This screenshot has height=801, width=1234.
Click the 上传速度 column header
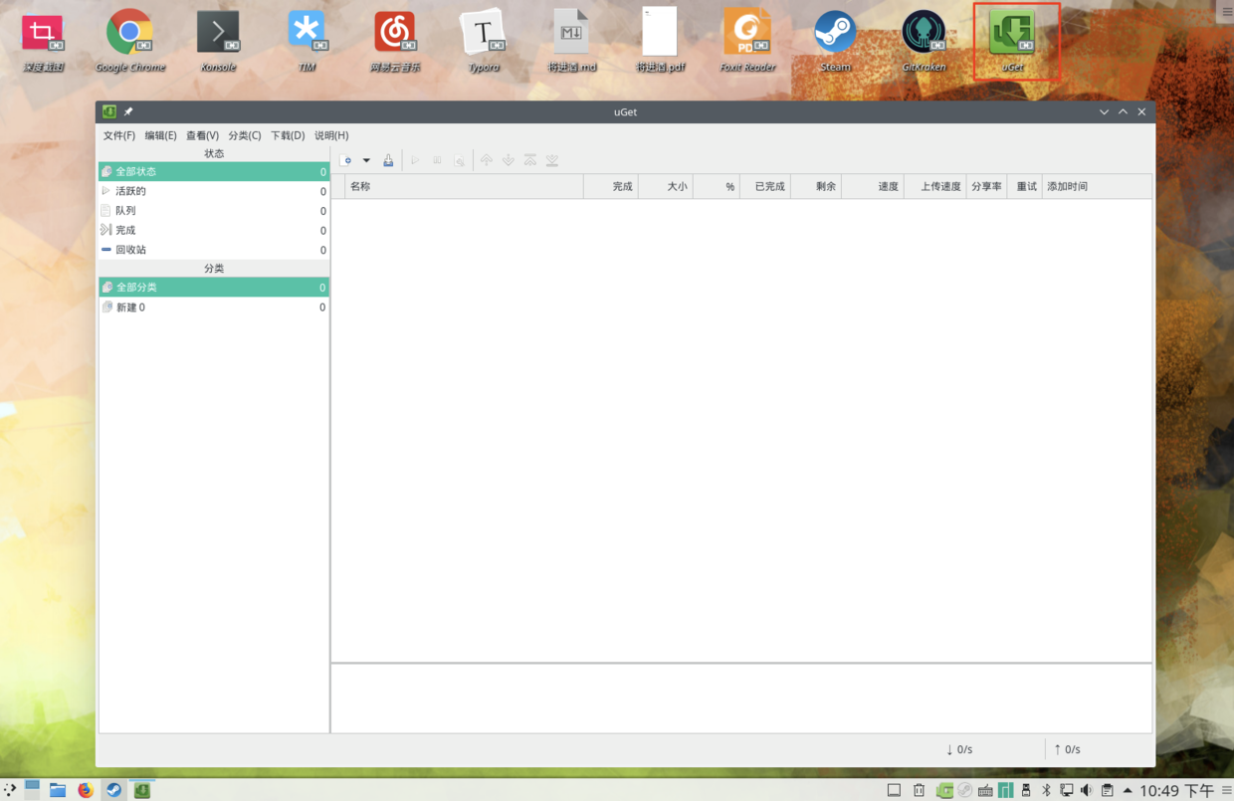click(x=935, y=186)
